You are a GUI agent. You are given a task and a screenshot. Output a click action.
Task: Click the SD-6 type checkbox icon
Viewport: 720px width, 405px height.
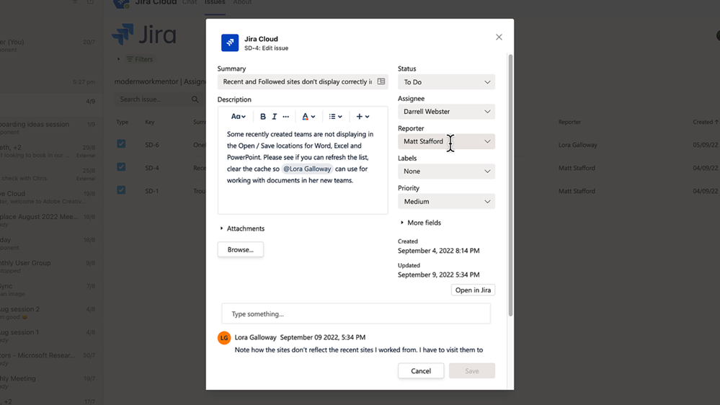121,144
